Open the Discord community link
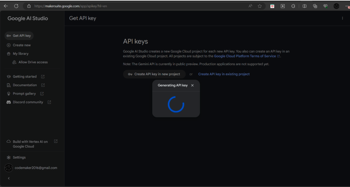The width and height of the screenshot is (350, 187). click(29, 102)
